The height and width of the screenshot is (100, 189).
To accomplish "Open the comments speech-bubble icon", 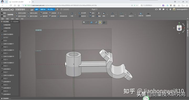I will [x=164, y=9].
